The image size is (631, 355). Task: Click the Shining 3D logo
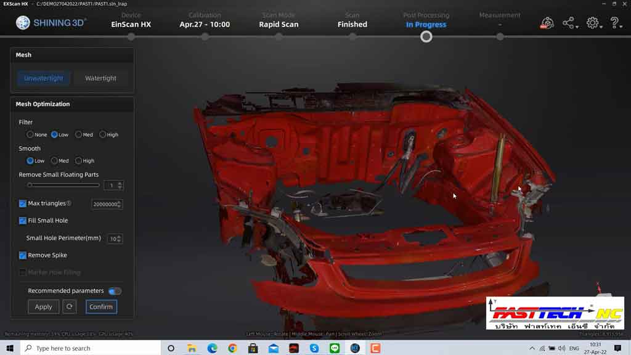pos(51,23)
